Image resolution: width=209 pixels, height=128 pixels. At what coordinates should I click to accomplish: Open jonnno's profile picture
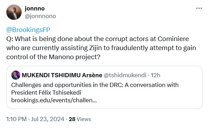tap(14, 12)
